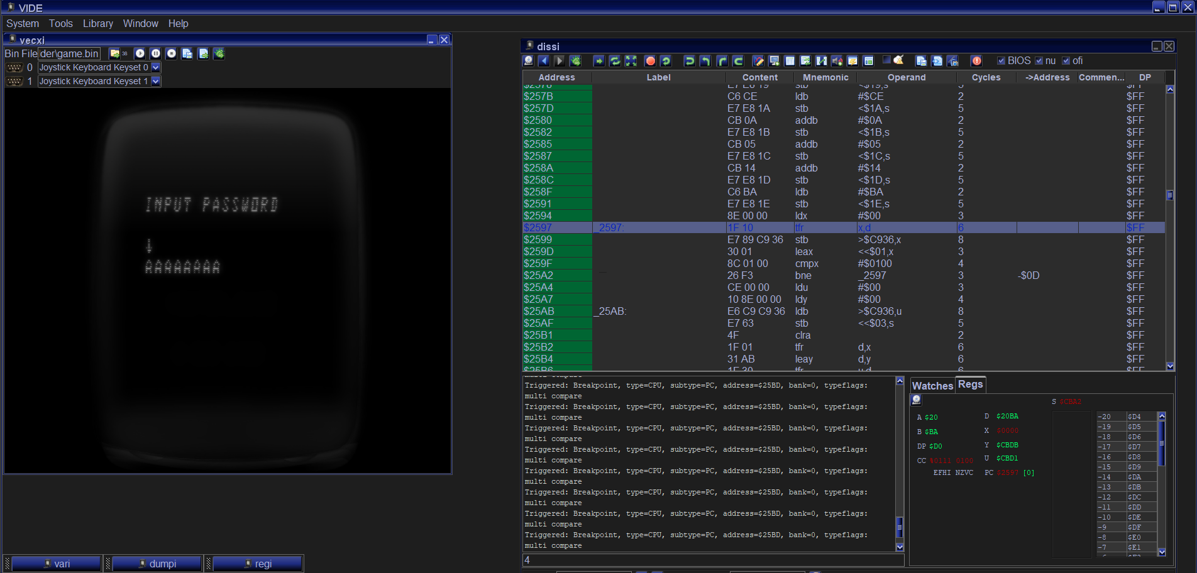Click the timing chart icon in dissi toolbar
The width and height of the screenshot is (1197, 573).
tap(821, 61)
